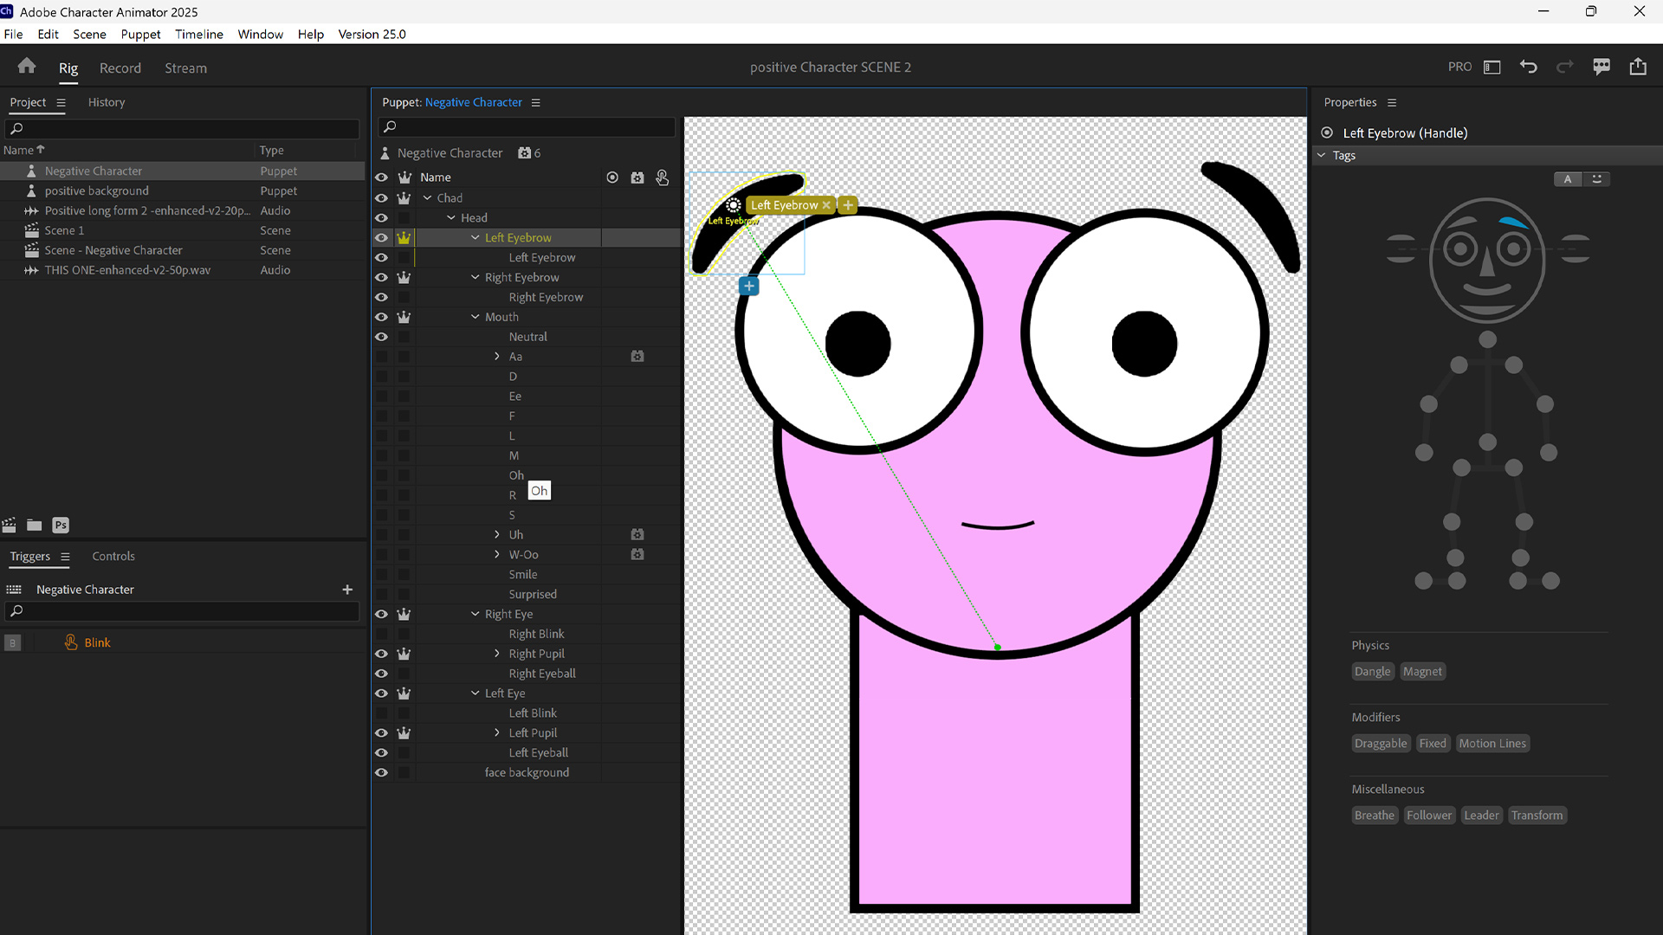Open the Timeline menu

[x=199, y=34]
